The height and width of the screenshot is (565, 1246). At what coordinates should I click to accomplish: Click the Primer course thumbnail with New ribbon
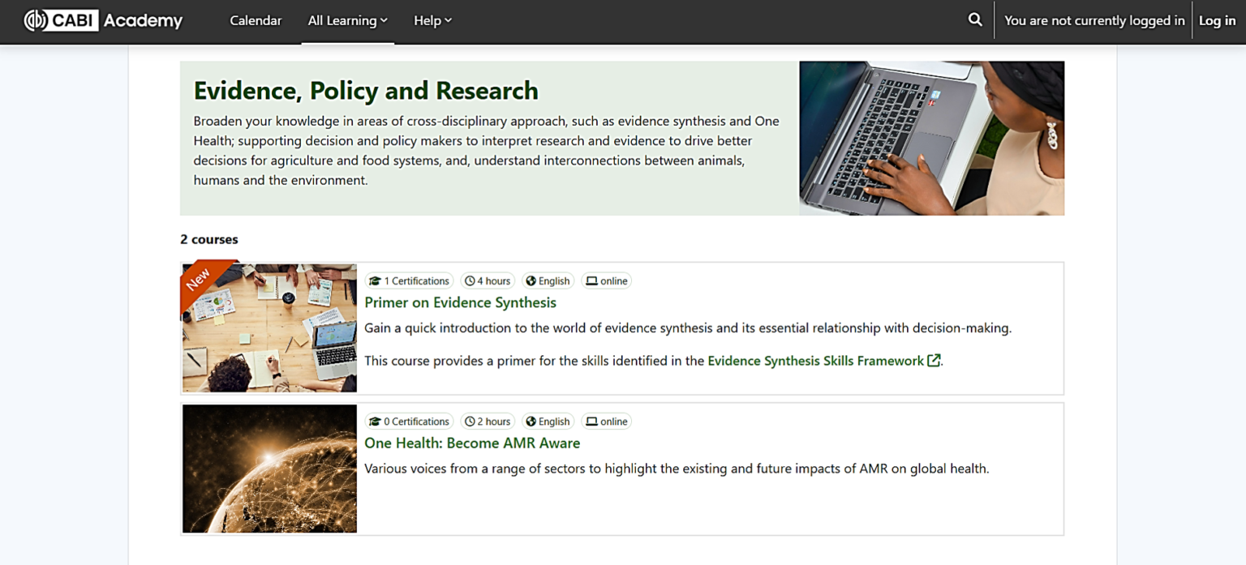tap(269, 327)
